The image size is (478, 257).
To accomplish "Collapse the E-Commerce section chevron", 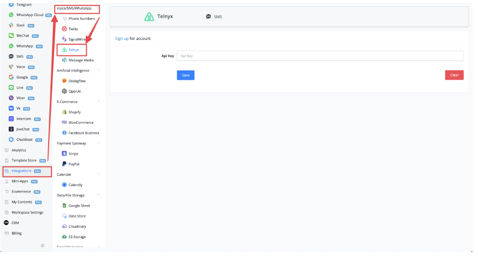I will pyautogui.click(x=99, y=101).
